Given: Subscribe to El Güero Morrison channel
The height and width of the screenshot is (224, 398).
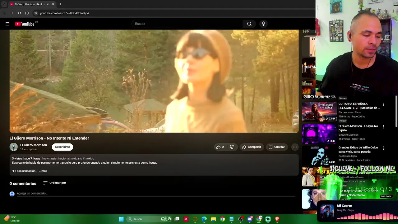Looking at the screenshot, I should tap(62, 147).
